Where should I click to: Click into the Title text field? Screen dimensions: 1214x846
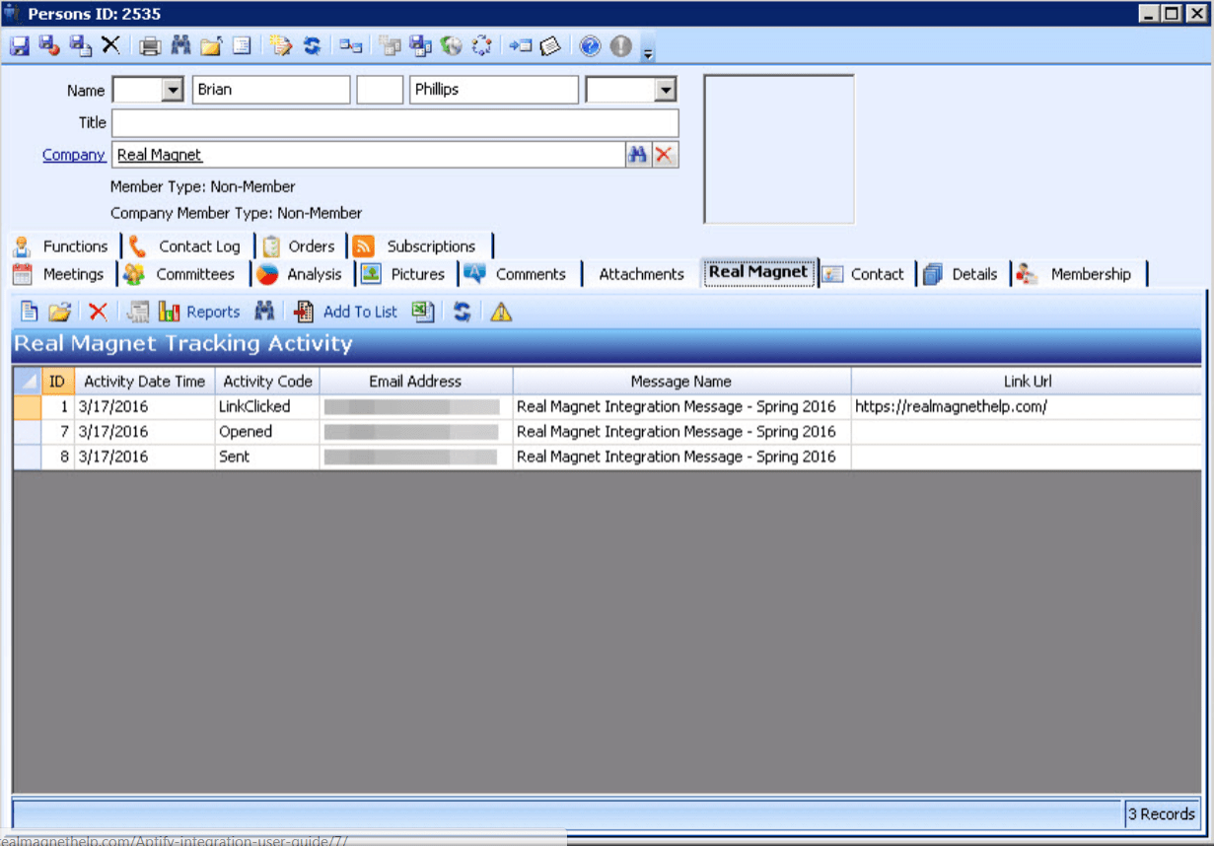tap(395, 123)
